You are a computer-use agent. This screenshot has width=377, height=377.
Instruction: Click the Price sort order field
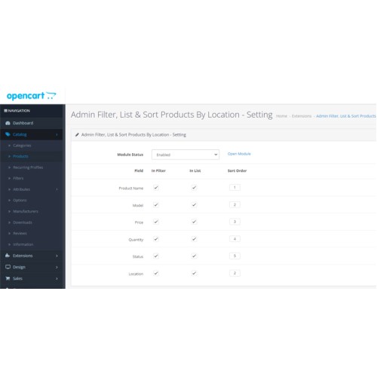tap(234, 222)
